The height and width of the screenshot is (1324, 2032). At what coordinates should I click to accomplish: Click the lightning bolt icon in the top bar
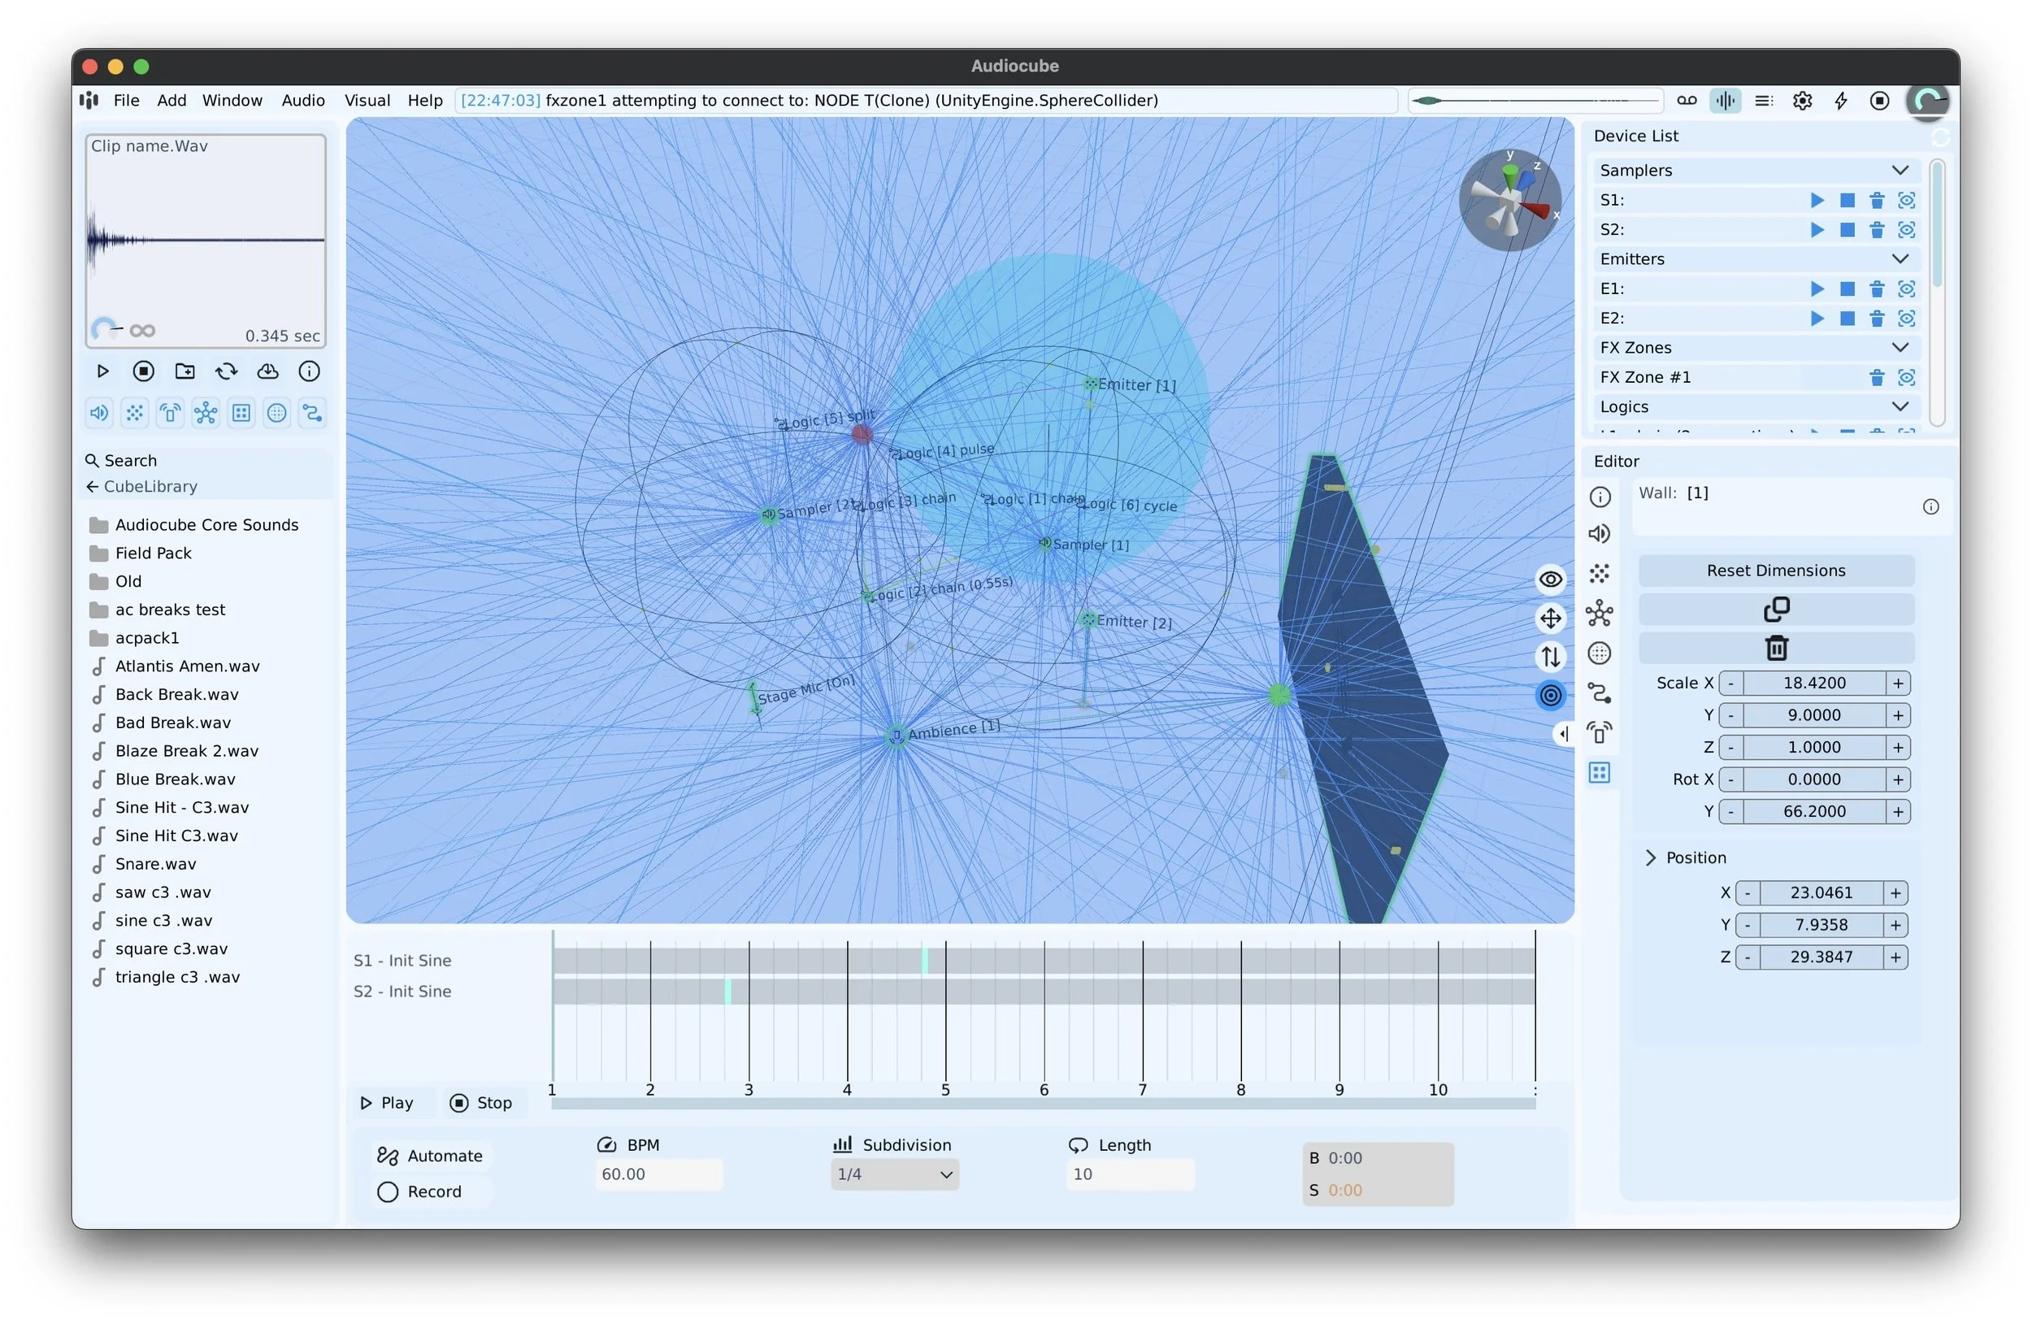[x=1840, y=100]
